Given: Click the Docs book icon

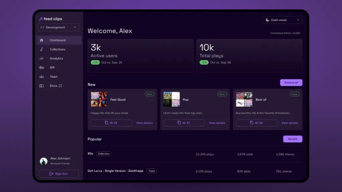Looking at the screenshot, I should [41, 86].
